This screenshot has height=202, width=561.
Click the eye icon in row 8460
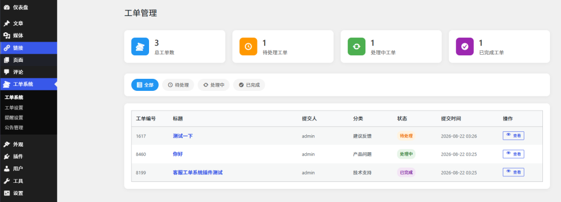click(x=508, y=153)
